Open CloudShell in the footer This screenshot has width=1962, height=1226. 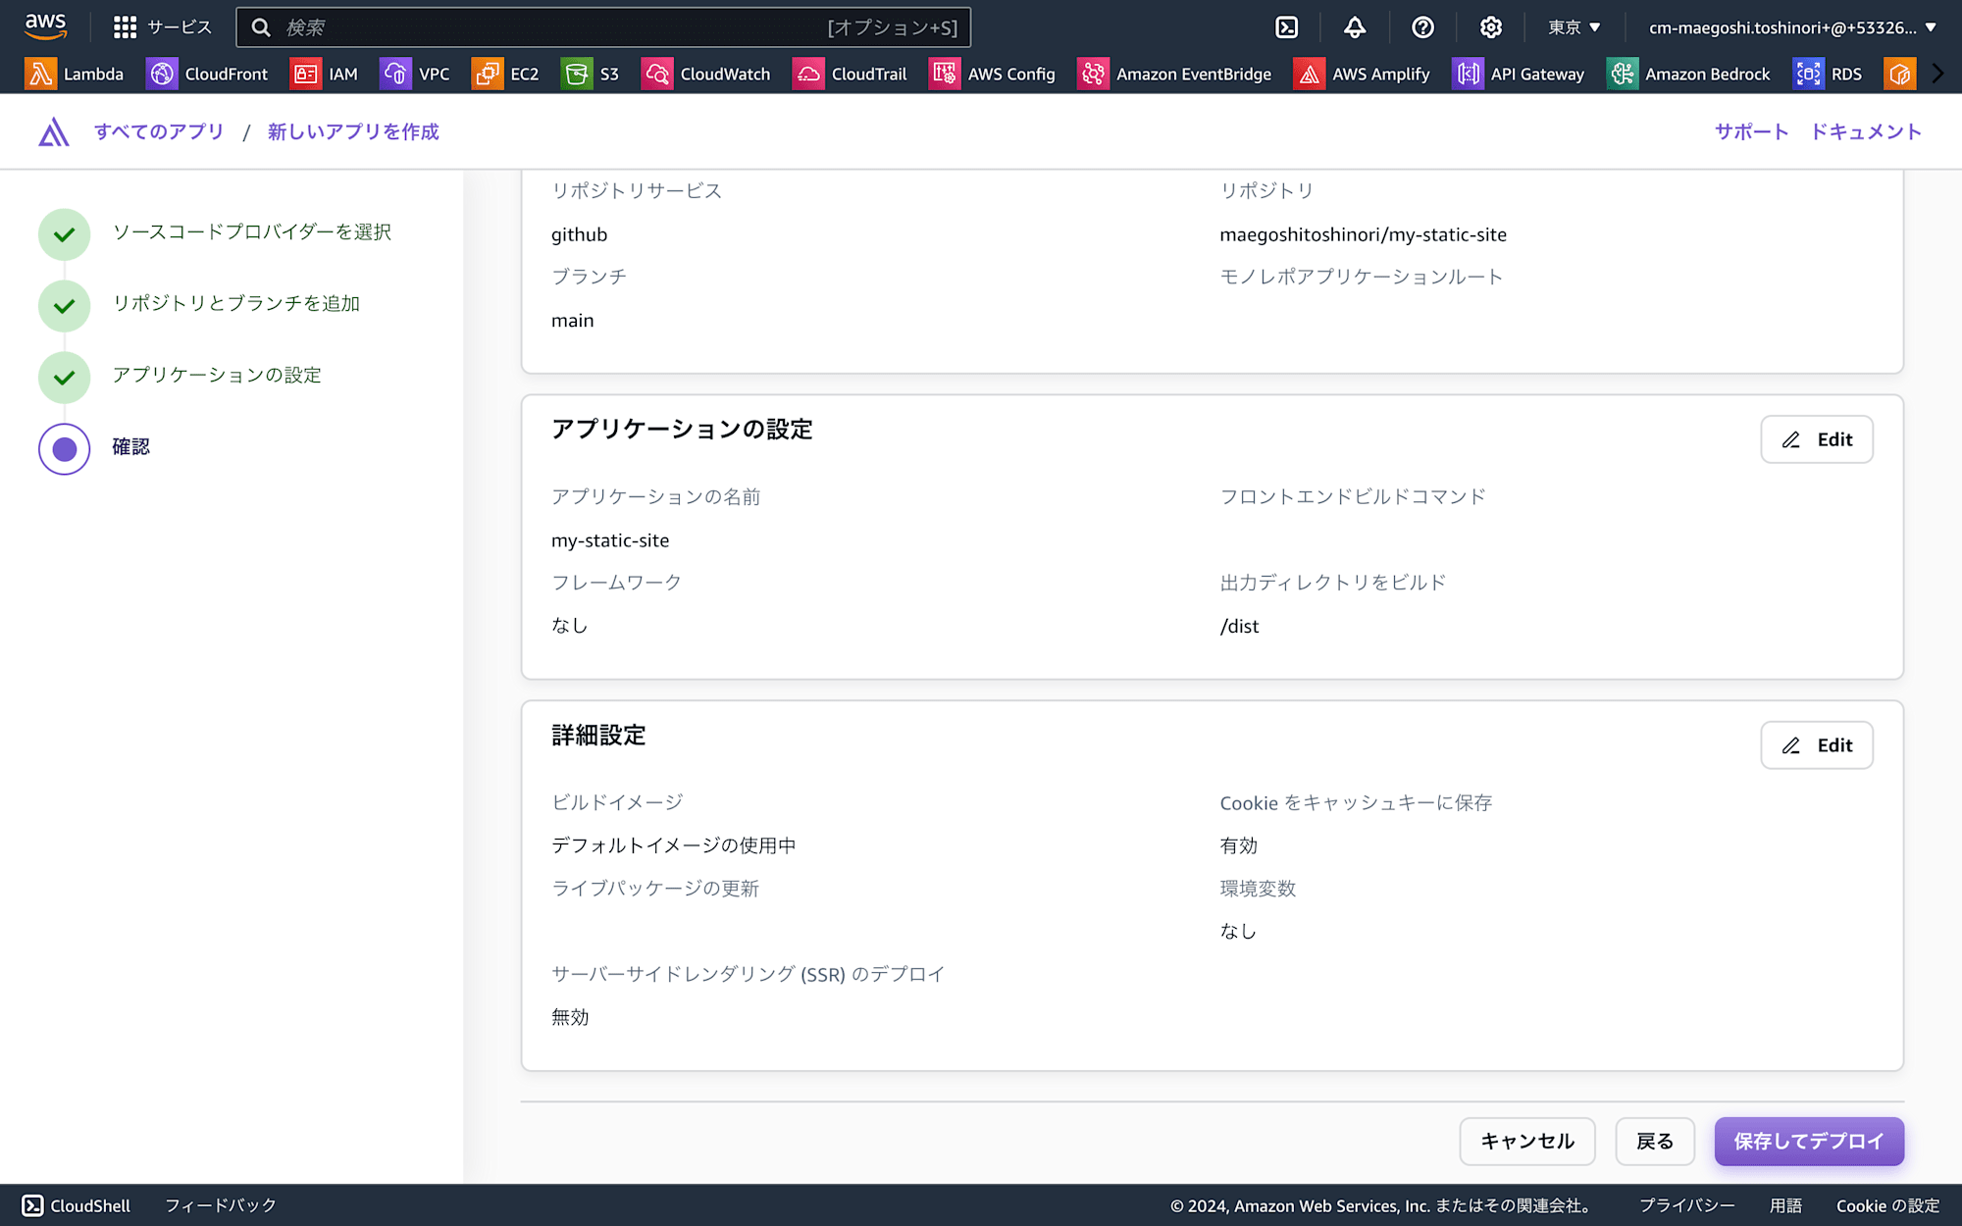coord(77,1205)
